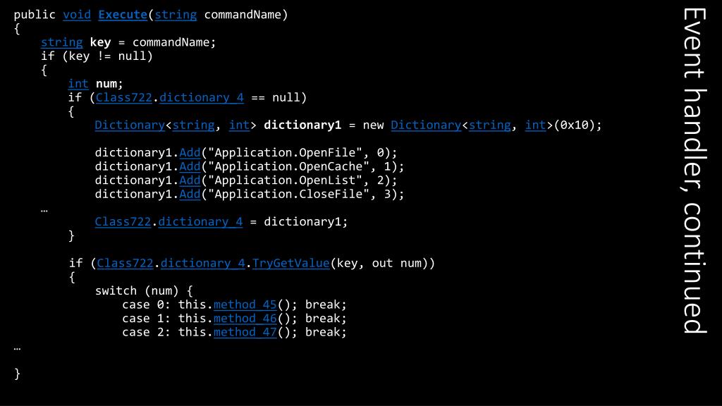The width and height of the screenshot is (722, 406).
Task: Click Add link for Application.OpenFile line
Action: point(190,153)
